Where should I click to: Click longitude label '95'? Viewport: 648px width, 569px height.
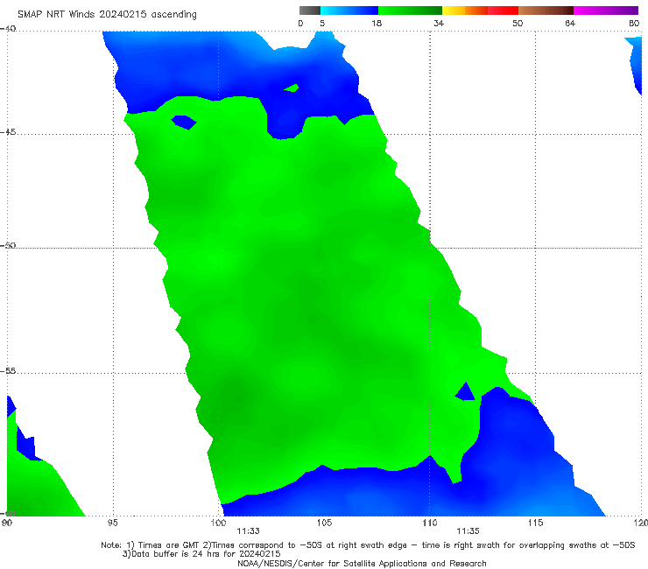[x=112, y=523]
